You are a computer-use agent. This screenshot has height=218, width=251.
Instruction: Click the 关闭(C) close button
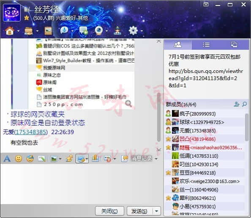[109, 211]
